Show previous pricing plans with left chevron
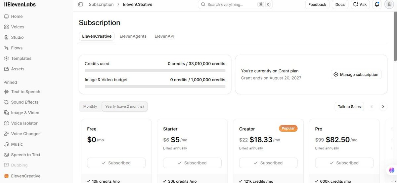The width and height of the screenshot is (397, 183). (372, 107)
